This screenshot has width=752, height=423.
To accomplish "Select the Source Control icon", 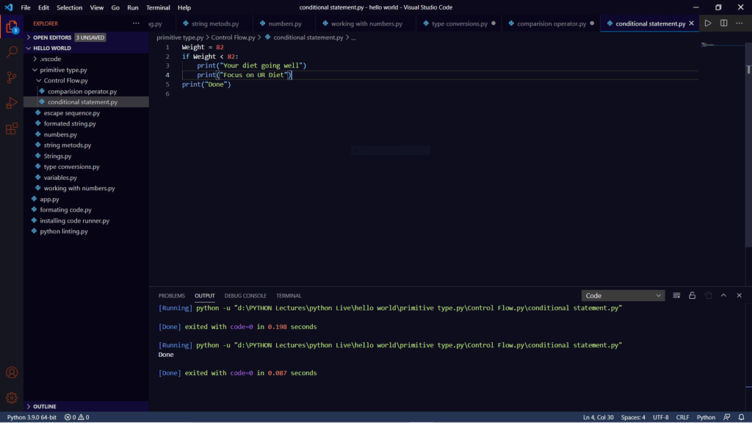I will (12, 77).
